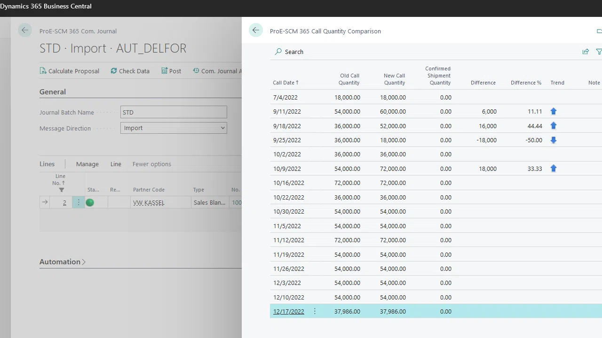Click row selector arrow for line 2
Viewport: 602px width, 338px height.
45,202
